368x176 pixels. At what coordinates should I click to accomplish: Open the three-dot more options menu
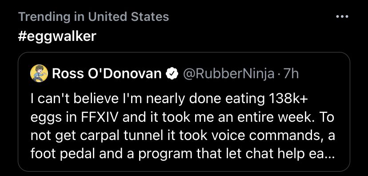pos(342,16)
